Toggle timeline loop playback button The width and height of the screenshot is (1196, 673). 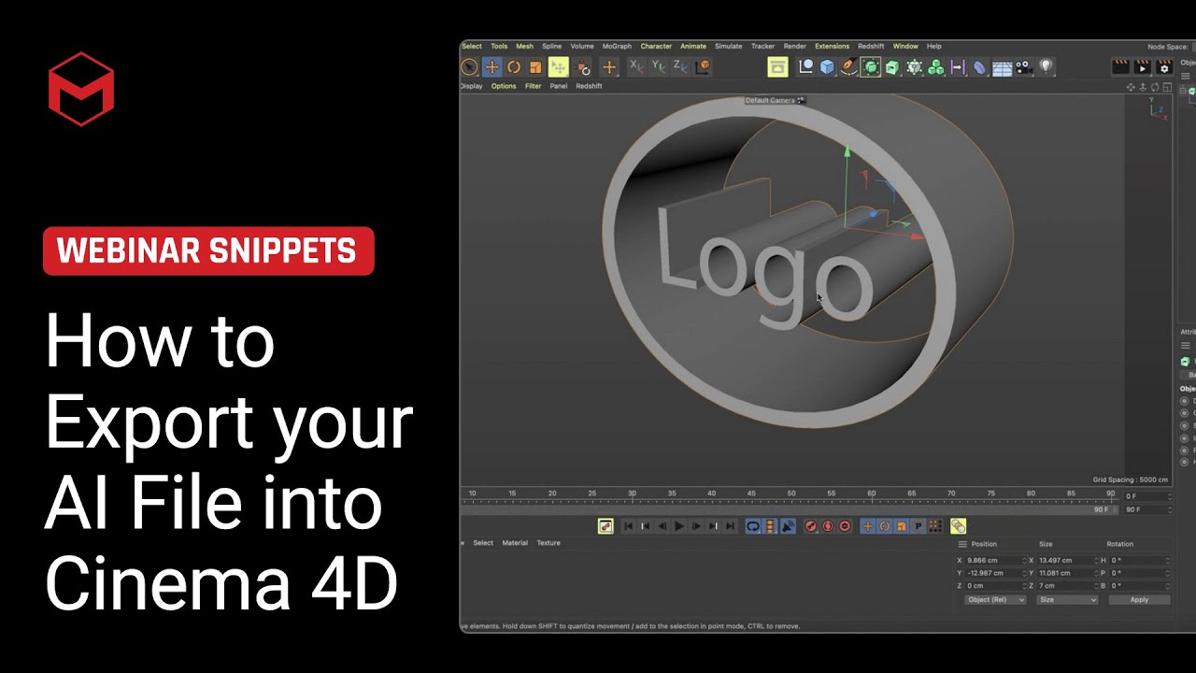(753, 526)
